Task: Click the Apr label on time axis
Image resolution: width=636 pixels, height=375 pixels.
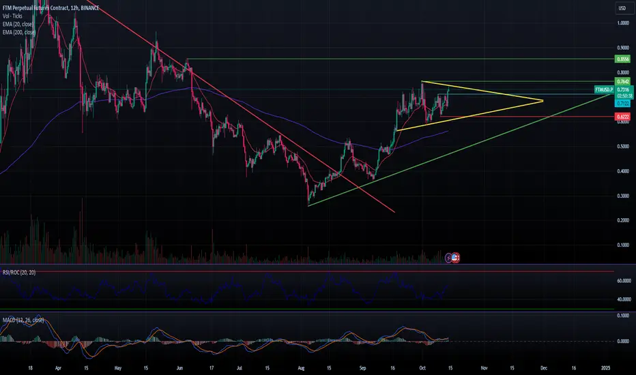Action: (58, 368)
